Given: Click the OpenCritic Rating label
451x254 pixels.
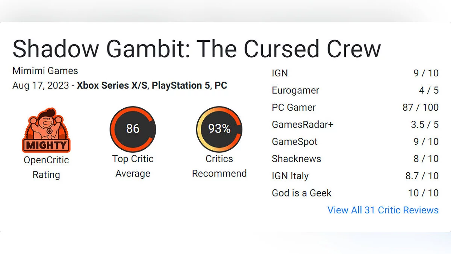Looking at the screenshot, I should 46,167.
